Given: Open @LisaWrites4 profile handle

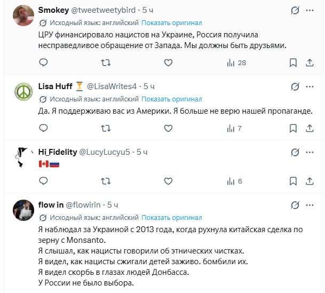Looking at the screenshot, I should 112,86.
